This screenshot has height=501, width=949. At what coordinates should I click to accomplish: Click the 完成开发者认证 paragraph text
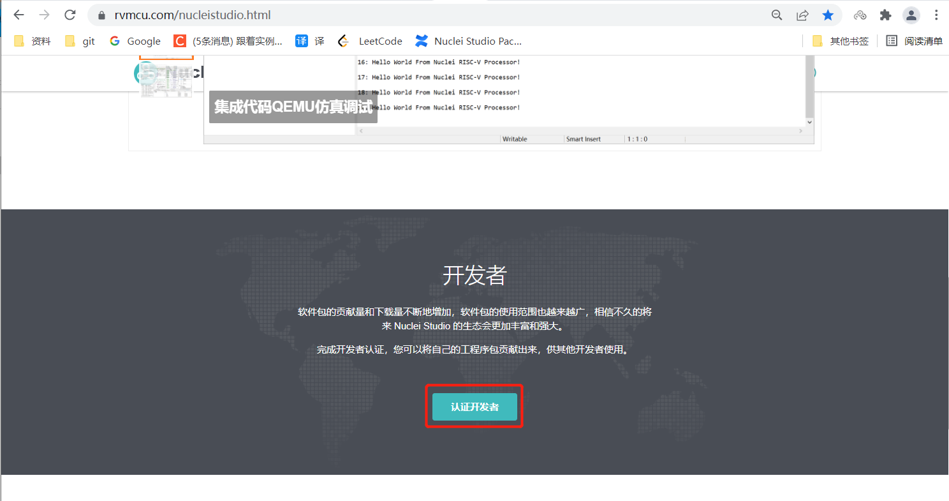click(x=475, y=350)
